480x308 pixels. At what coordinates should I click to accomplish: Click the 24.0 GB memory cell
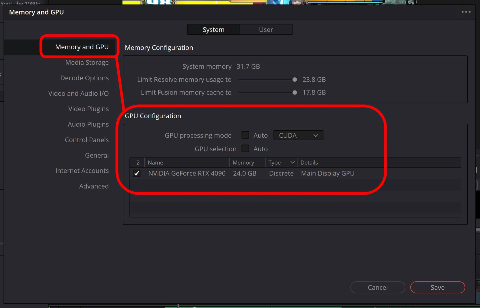(245, 173)
